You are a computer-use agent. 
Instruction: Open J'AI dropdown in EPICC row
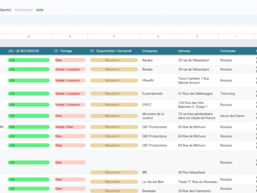[x=29, y=105]
